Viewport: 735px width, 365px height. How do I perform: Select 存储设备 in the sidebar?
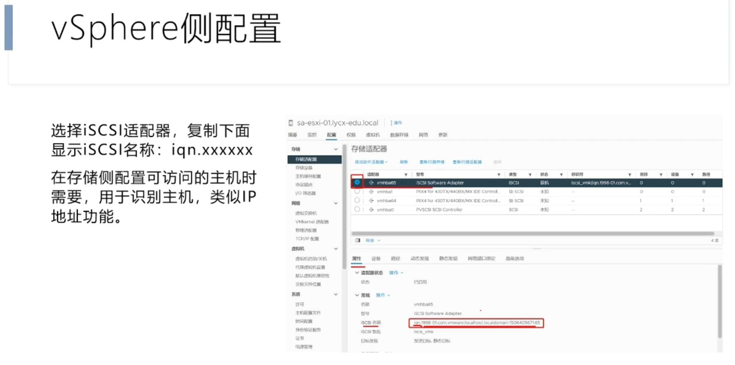tap(304, 168)
